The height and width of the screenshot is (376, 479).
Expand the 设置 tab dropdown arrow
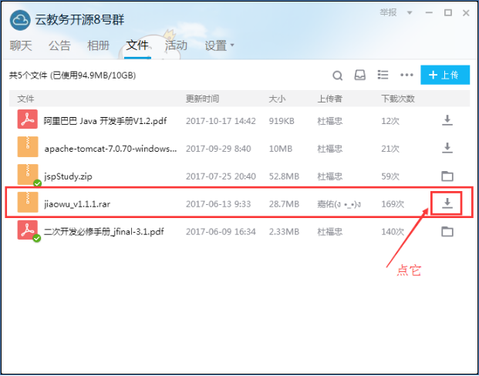[232, 45]
